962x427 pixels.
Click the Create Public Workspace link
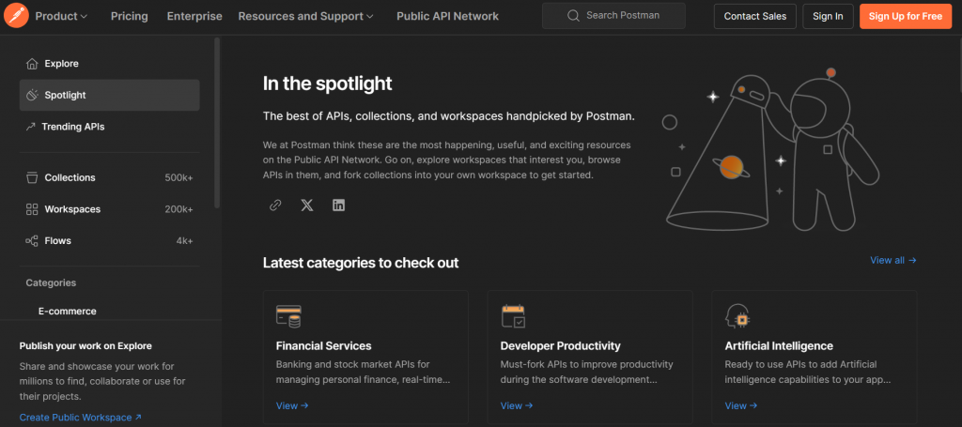(x=81, y=418)
